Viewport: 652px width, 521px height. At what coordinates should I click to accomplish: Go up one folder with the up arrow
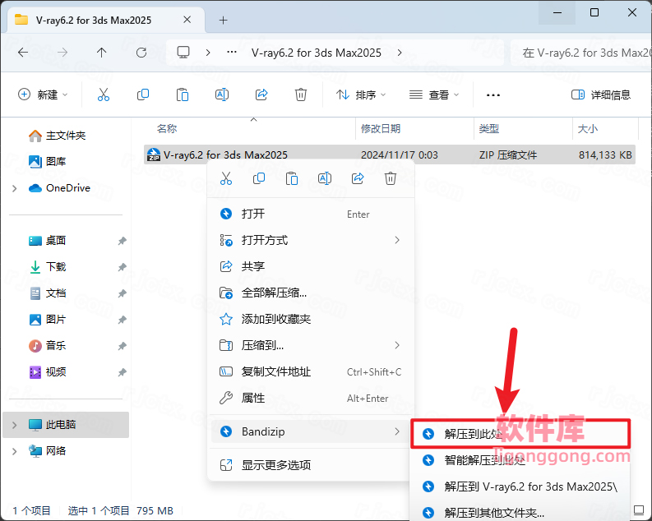pyautogui.click(x=101, y=53)
